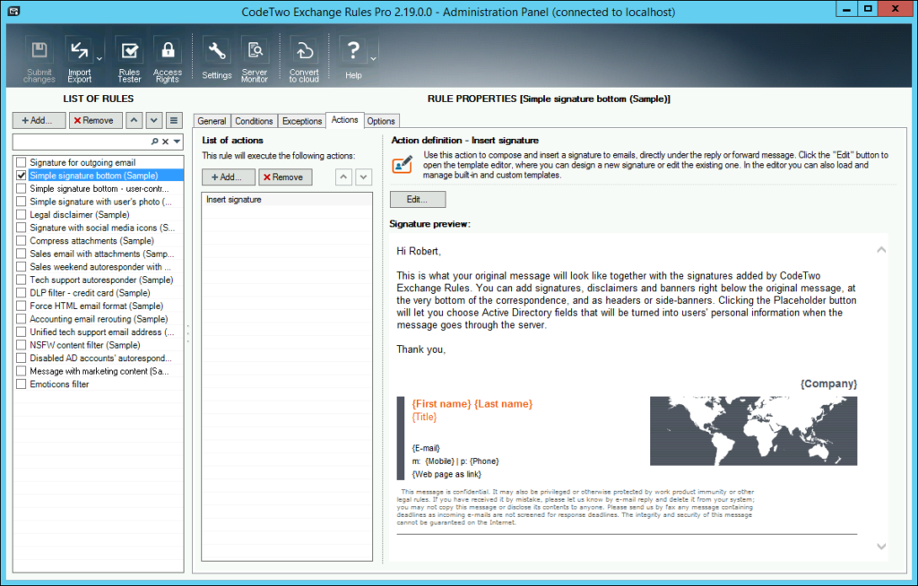Select Accounting email rerouting (Sample) rule

click(99, 319)
